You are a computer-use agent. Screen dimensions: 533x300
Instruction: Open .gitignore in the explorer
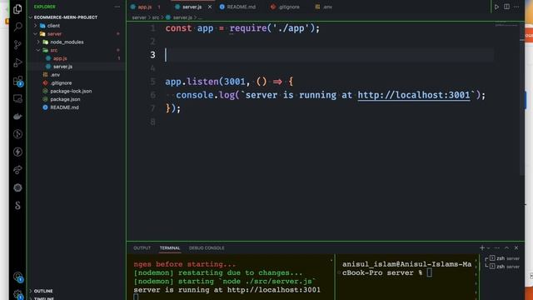click(x=61, y=82)
